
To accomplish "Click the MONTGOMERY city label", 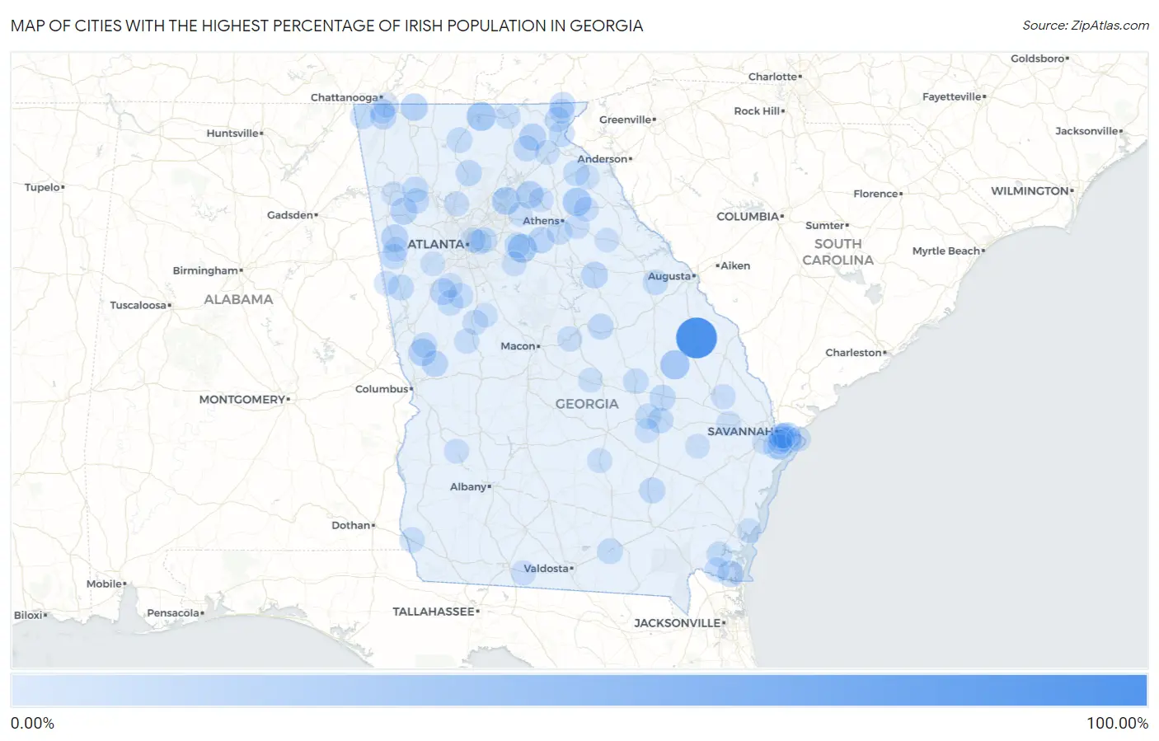I will pyautogui.click(x=242, y=400).
